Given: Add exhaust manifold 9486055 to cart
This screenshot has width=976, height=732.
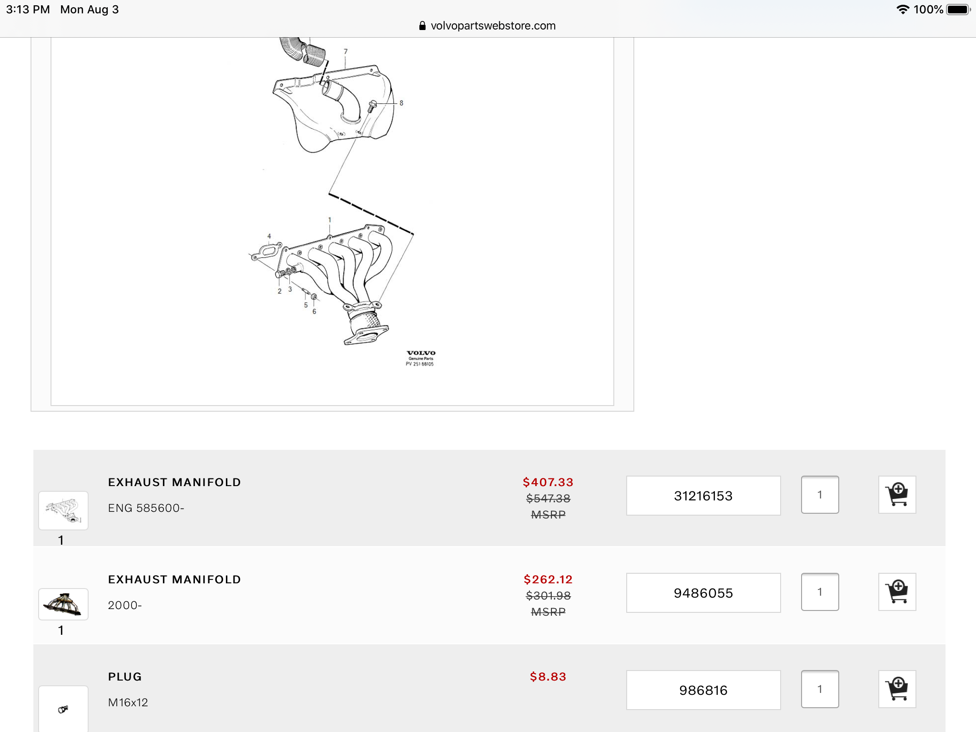Looking at the screenshot, I should tap(897, 592).
